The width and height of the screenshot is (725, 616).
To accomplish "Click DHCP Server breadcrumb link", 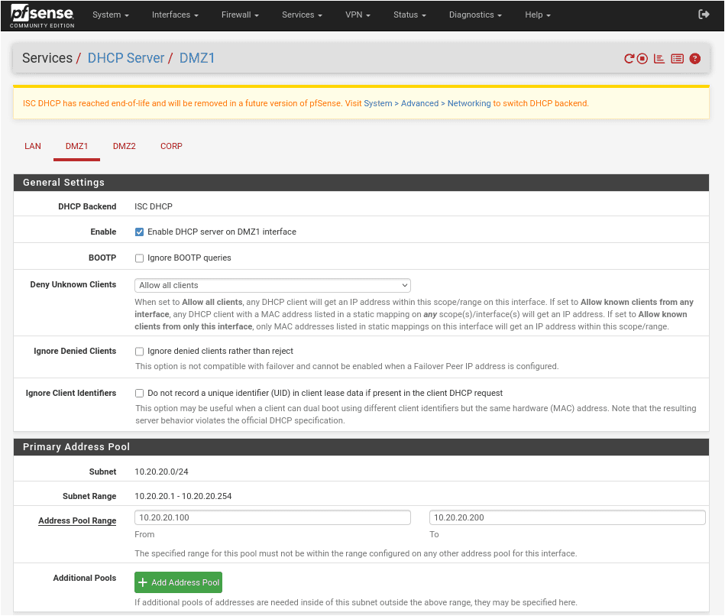I will [x=126, y=58].
